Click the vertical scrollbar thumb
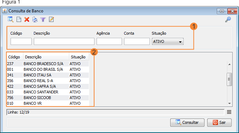Image resolution: width=239 pixels, height=133 pixels. [229, 79]
